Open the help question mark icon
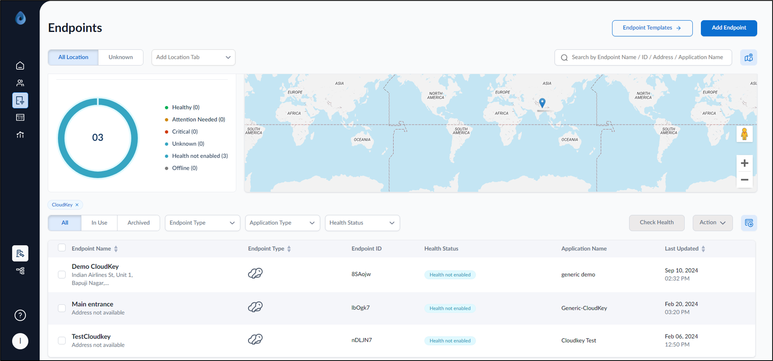This screenshot has width=773, height=361. 20,315
